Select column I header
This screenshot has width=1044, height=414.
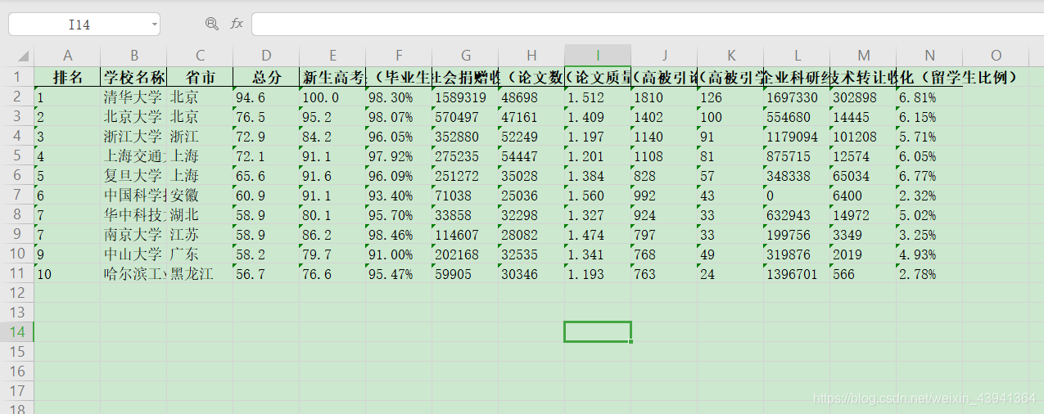(598, 56)
